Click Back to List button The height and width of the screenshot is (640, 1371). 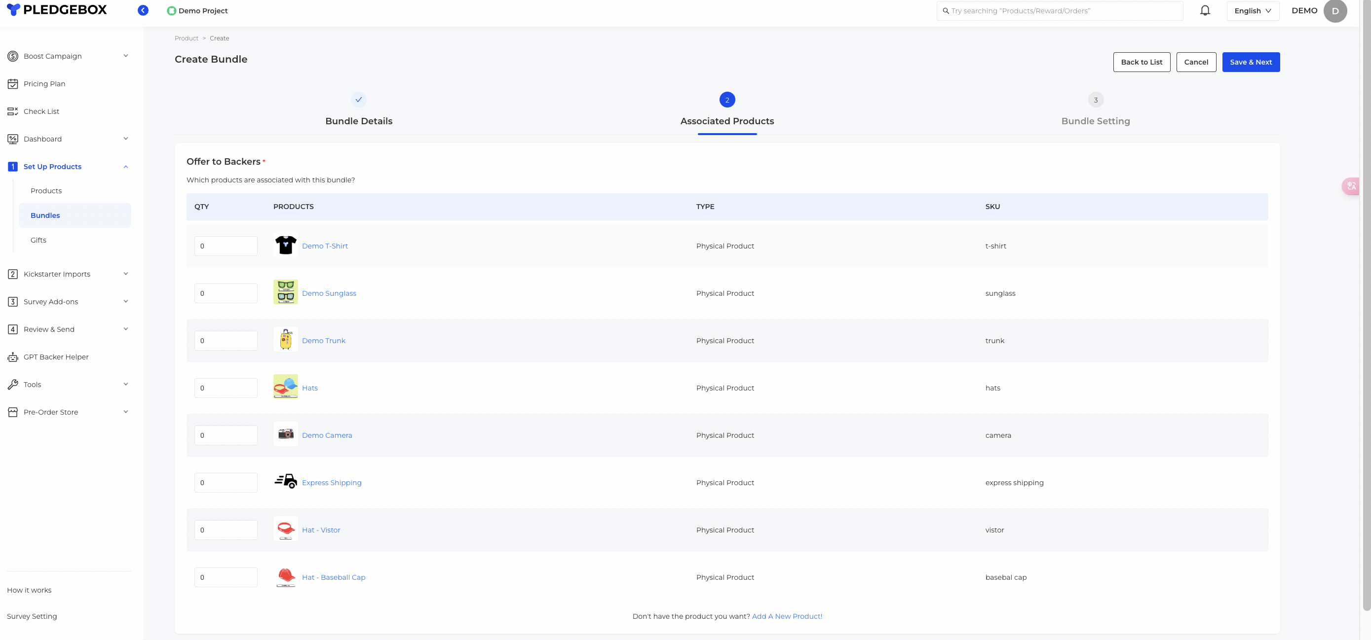pos(1142,62)
